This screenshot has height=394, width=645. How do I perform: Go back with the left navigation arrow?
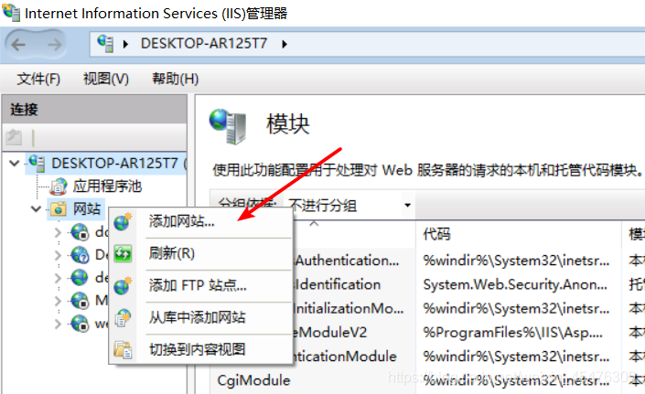pos(18,45)
